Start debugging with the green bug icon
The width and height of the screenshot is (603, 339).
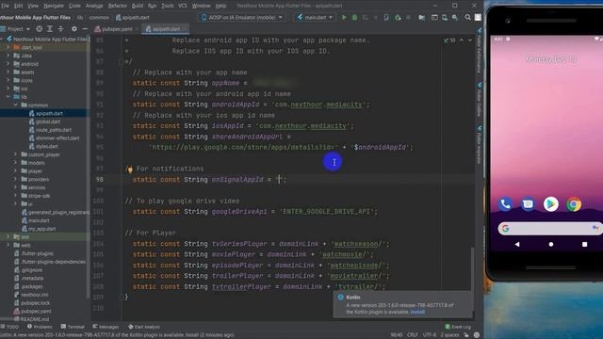pyautogui.click(x=354, y=17)
